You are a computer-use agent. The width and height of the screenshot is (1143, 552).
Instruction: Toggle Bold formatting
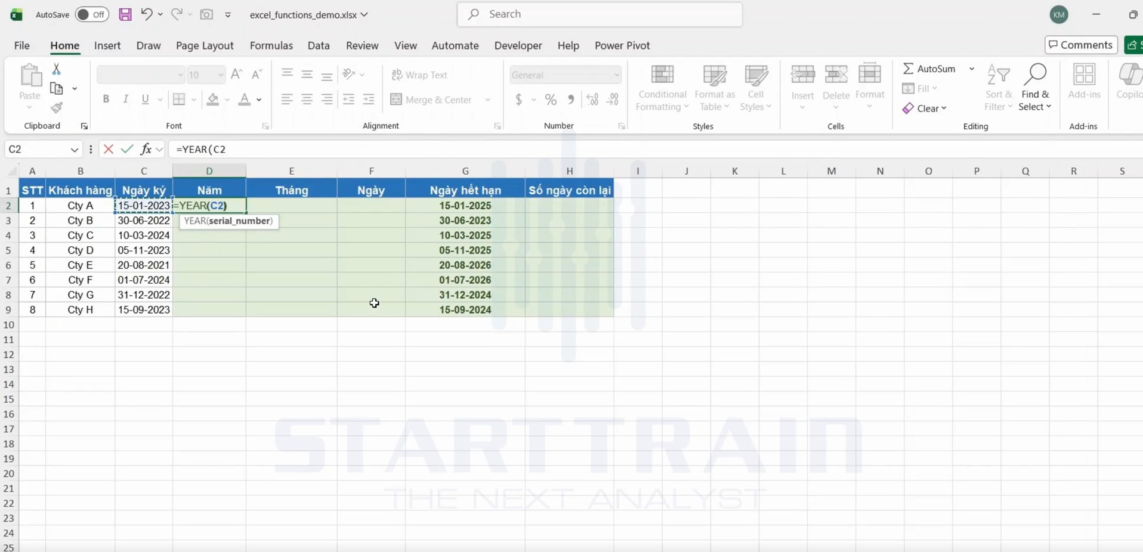tap(106, 100)
